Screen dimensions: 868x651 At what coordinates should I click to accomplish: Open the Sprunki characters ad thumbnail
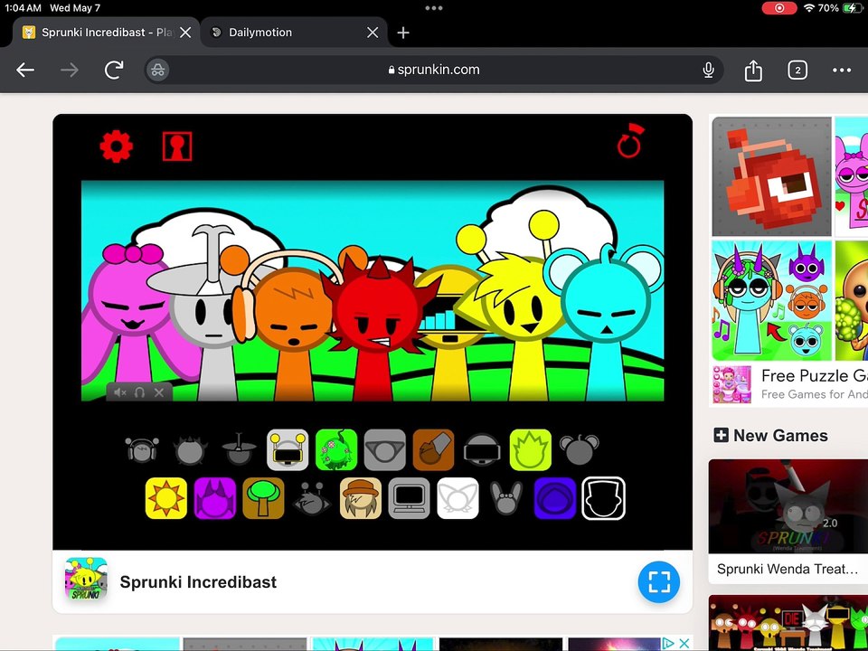point(771,300)
